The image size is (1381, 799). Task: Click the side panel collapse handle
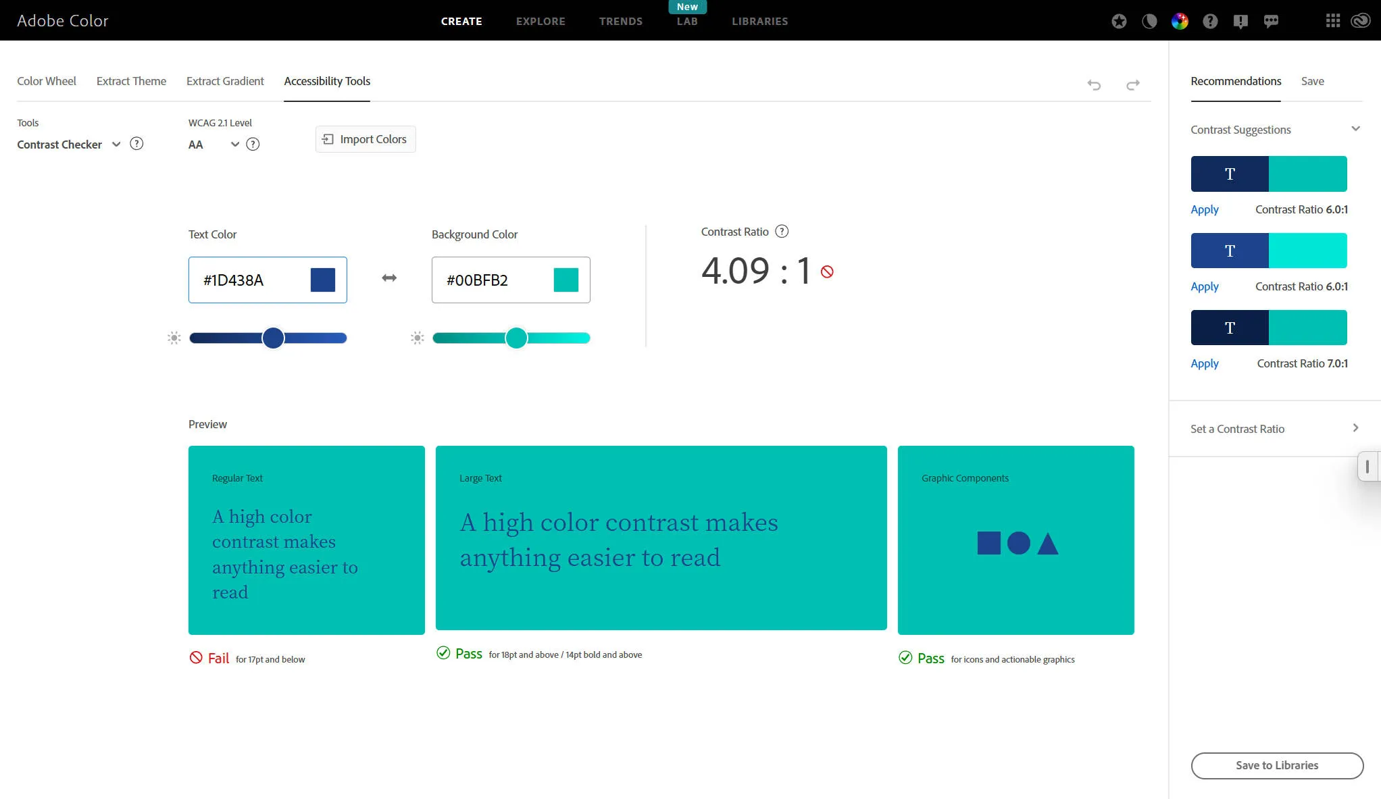click(1368, 466)
